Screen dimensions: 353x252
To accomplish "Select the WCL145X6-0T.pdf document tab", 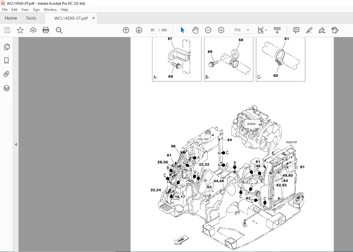I will pyautogui.click(x=71, y=18).
